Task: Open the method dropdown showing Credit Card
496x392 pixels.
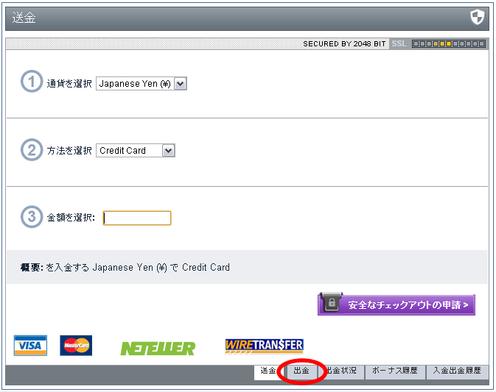Action: coord(136,151)
